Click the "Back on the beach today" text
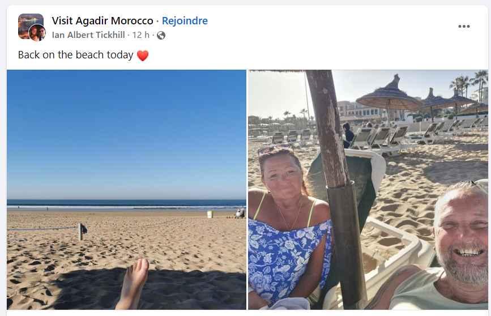Viewport: 491px width, 316px height. (75, 55)
